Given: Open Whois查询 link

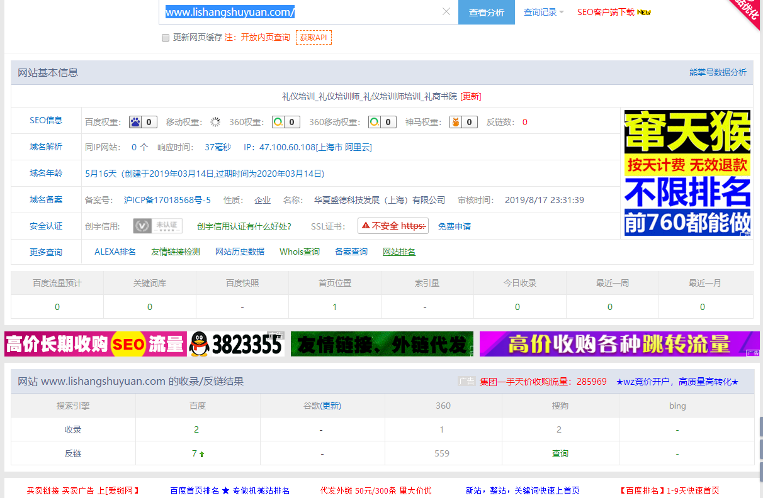Looking at the screenshot, I should coord(300,252).
